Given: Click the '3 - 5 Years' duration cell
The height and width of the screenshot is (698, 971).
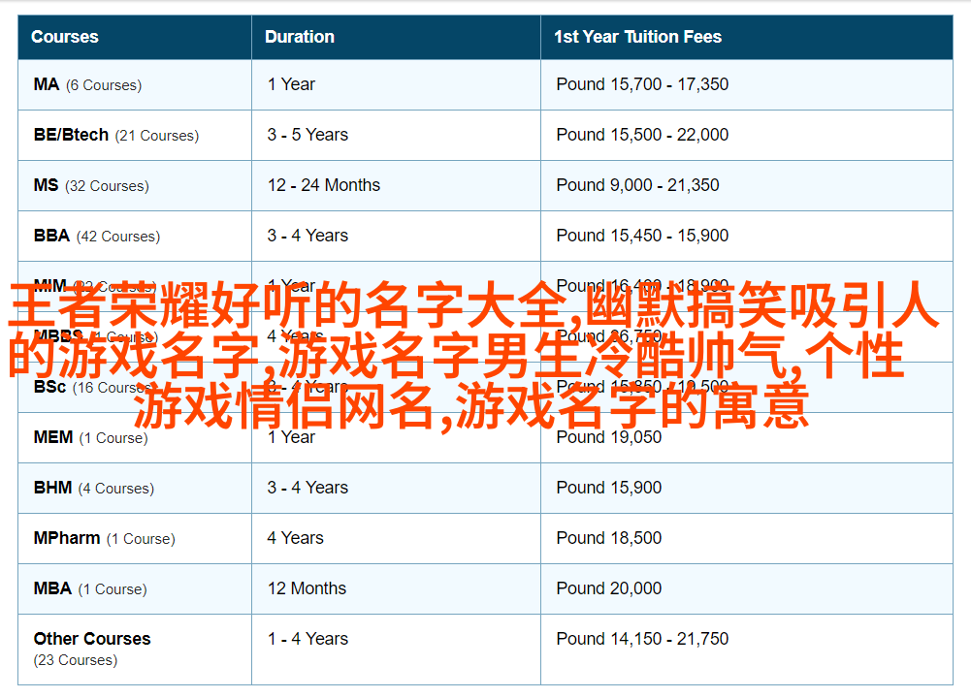Looking at the screenshot, I should 396,136.
